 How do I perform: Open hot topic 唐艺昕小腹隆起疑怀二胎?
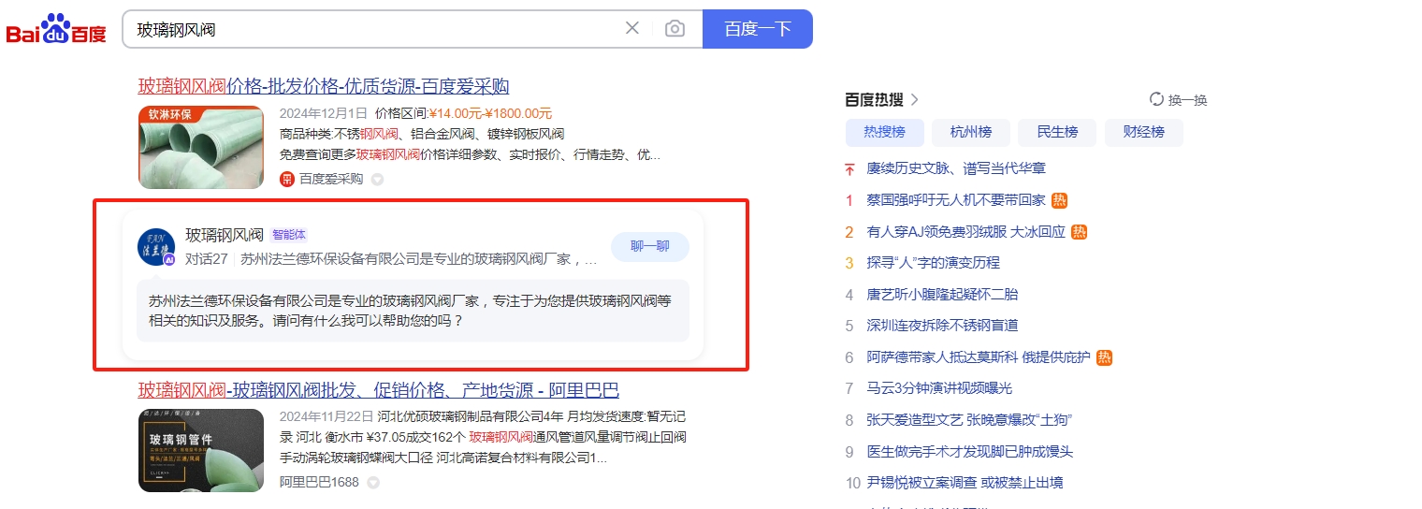pyautogui.click(x=942, y=295)
